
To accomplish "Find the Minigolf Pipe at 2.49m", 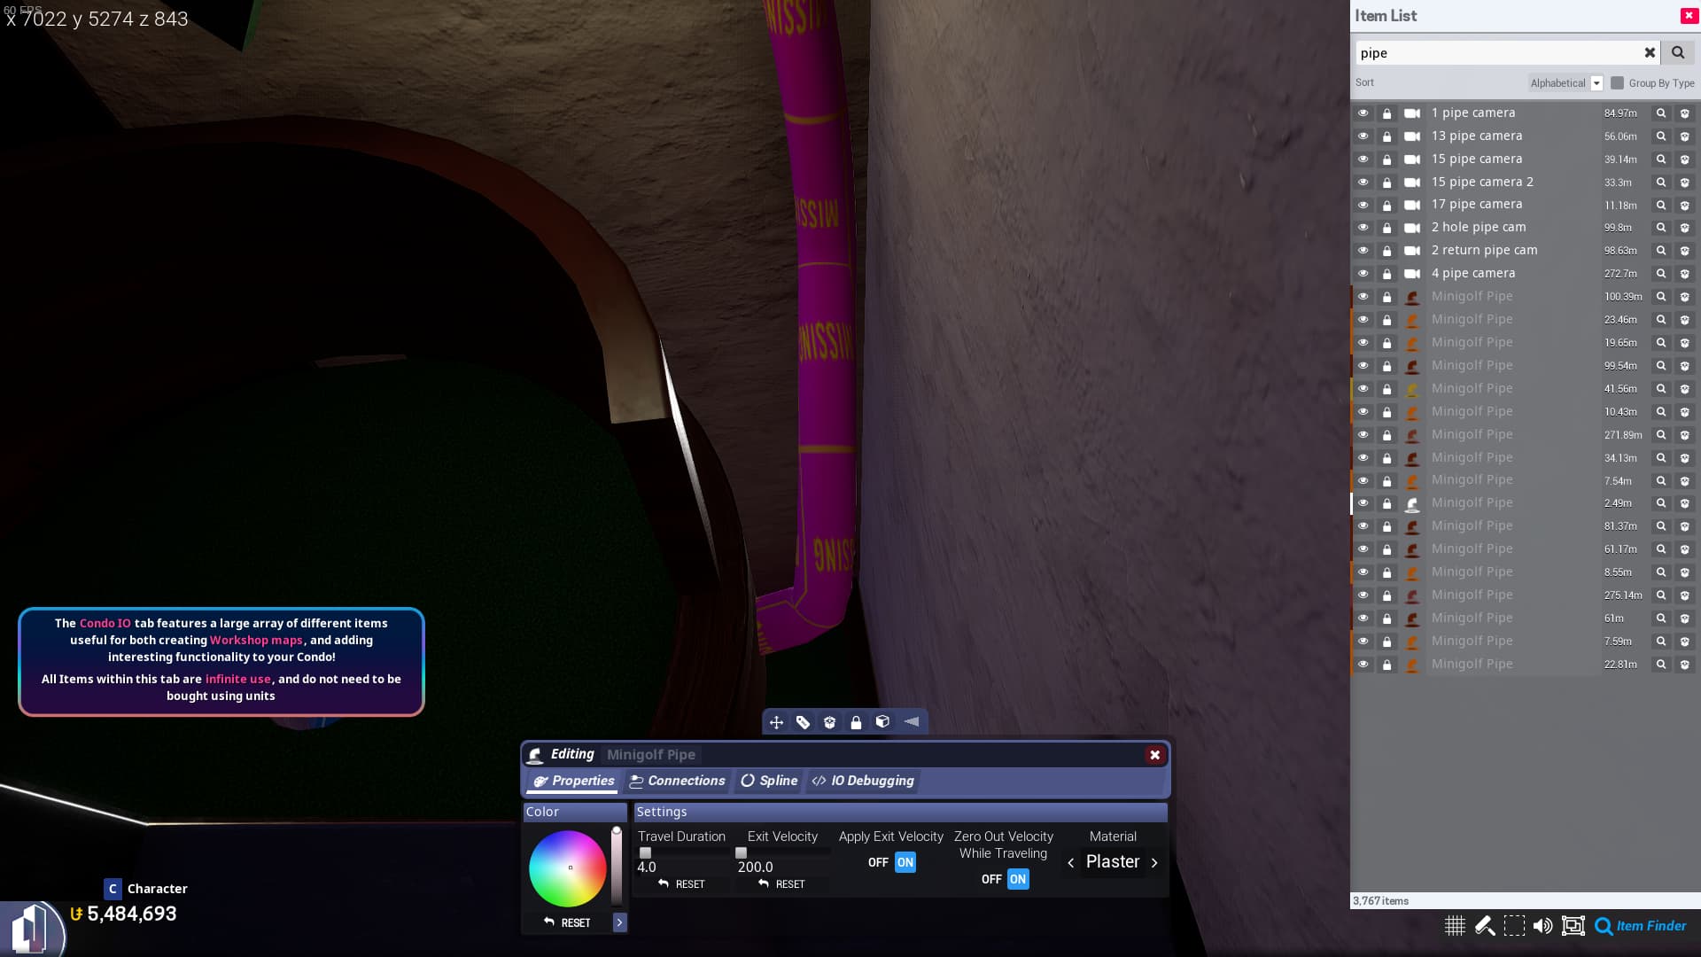I will pos(1661,503).
